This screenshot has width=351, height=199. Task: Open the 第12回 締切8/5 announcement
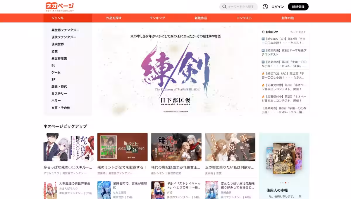coord(284,41)
